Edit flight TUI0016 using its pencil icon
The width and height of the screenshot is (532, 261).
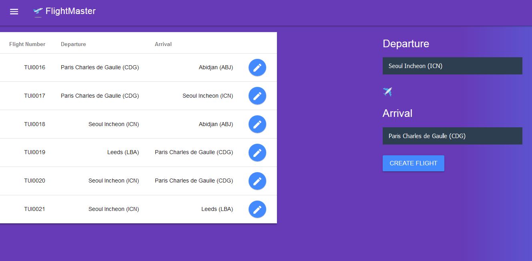point(257,67)
